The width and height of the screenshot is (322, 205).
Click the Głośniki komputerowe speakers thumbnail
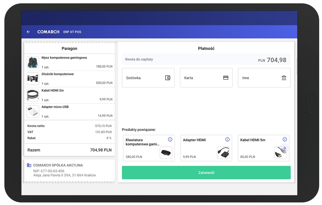33,79
